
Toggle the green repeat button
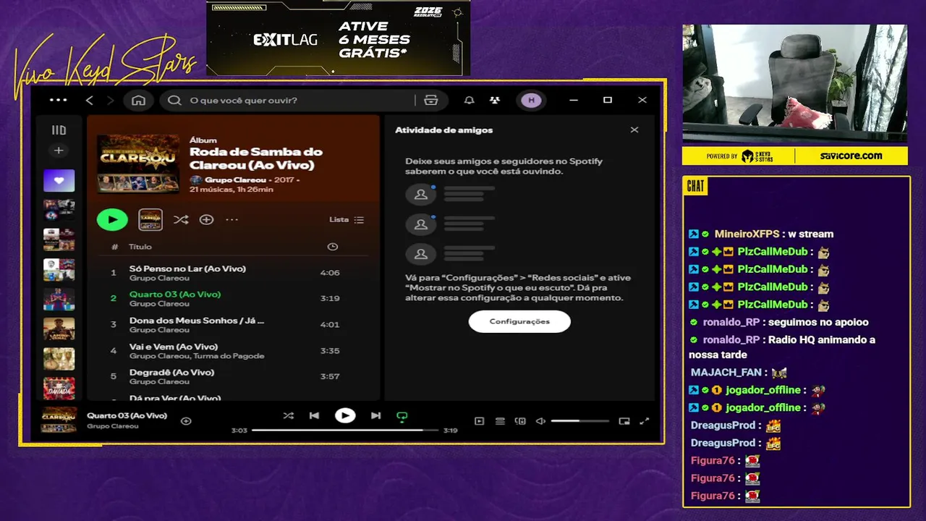coord(402,416)
